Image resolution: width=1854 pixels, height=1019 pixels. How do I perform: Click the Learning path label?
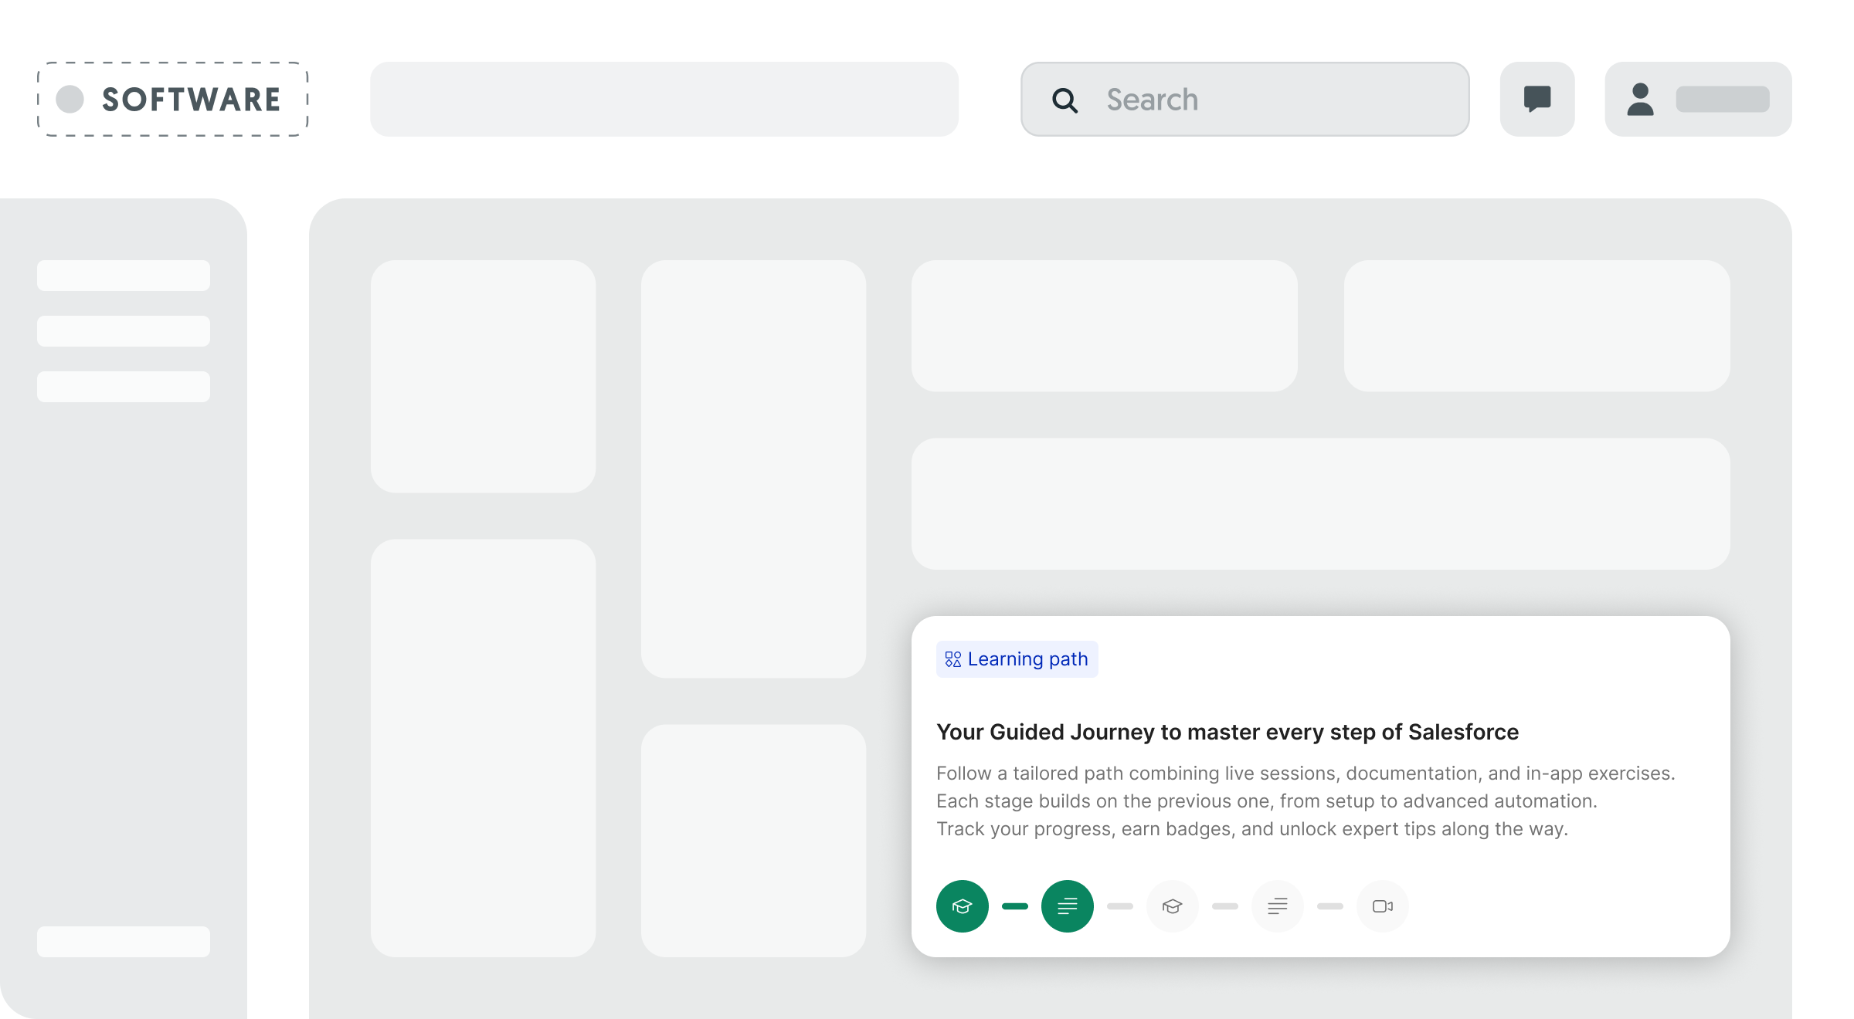tap(1027, 659)
